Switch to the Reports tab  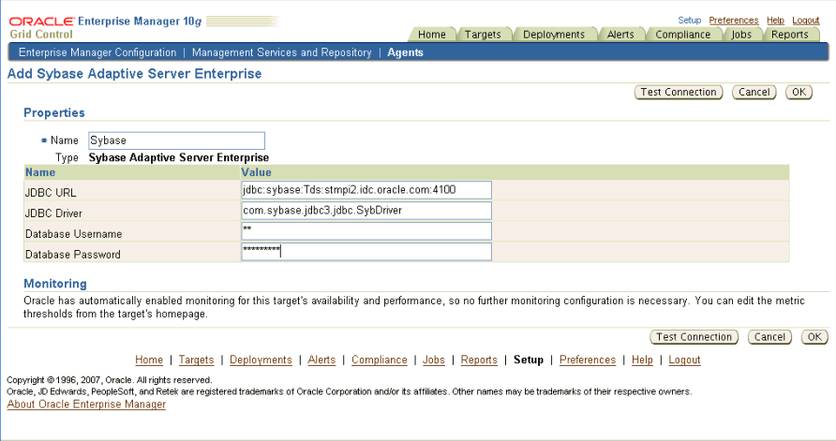[x=790, y=35]
